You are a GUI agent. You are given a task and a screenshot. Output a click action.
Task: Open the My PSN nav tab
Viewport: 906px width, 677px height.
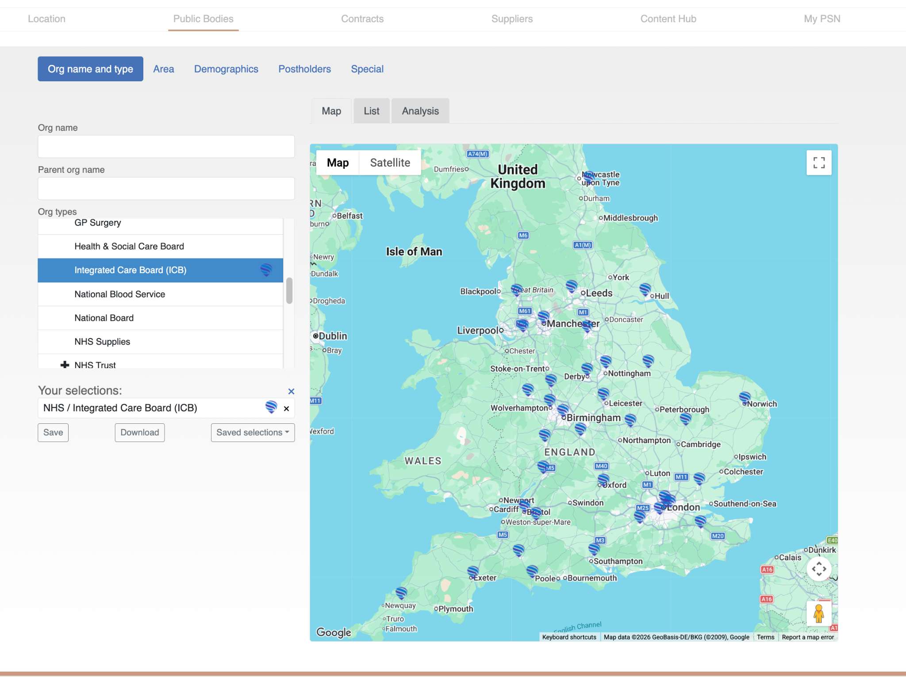point(822,19)
